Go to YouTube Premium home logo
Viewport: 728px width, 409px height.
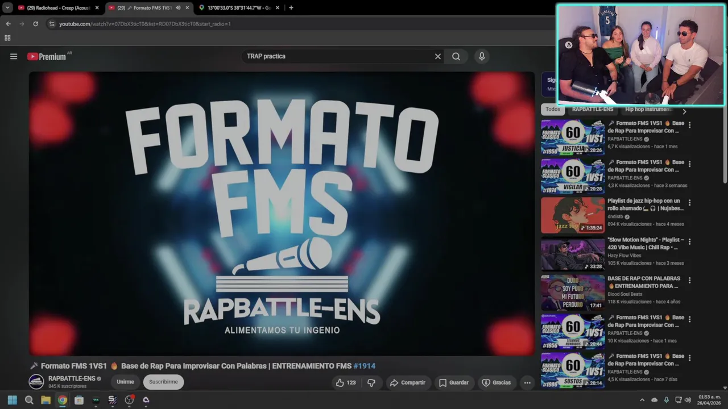[47, 56]
